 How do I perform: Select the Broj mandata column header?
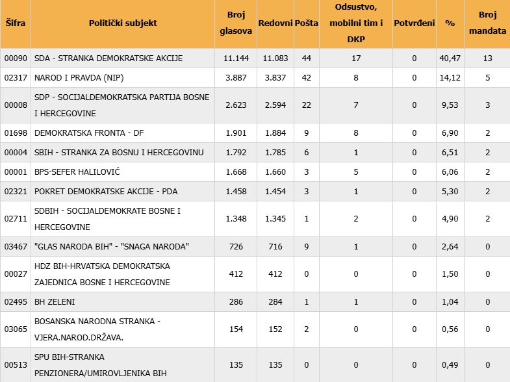(x=487, y=23)
